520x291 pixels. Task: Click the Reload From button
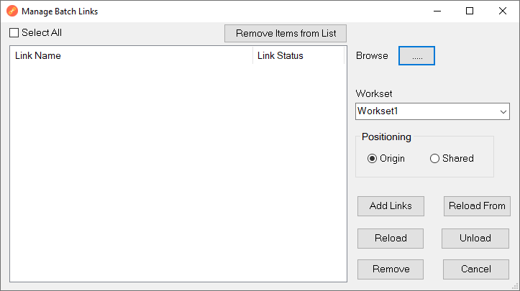(x=477, y=205)
